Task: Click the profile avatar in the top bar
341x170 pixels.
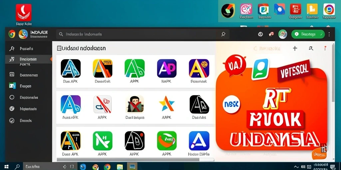Action: point(283,34)
